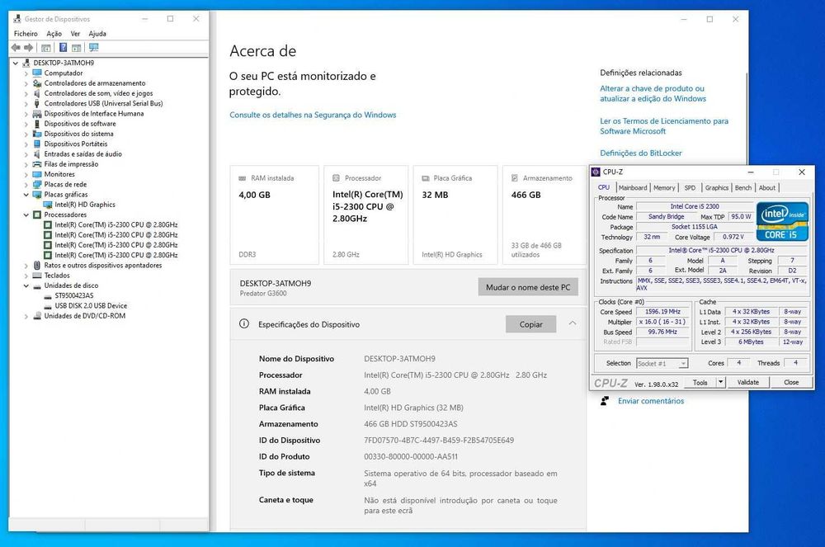Screen dimensions: 825x547
Task: Switch to the Memory tab in CPU-Z
Action: click(x=664, y=188)
